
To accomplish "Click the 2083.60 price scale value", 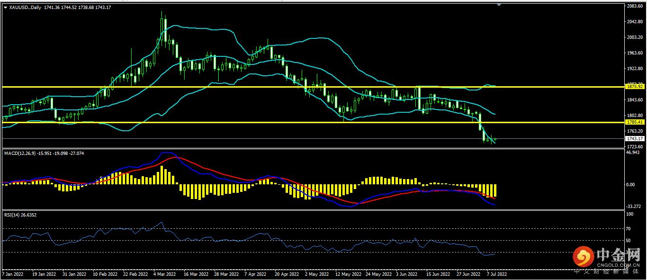I will (634, 6).
